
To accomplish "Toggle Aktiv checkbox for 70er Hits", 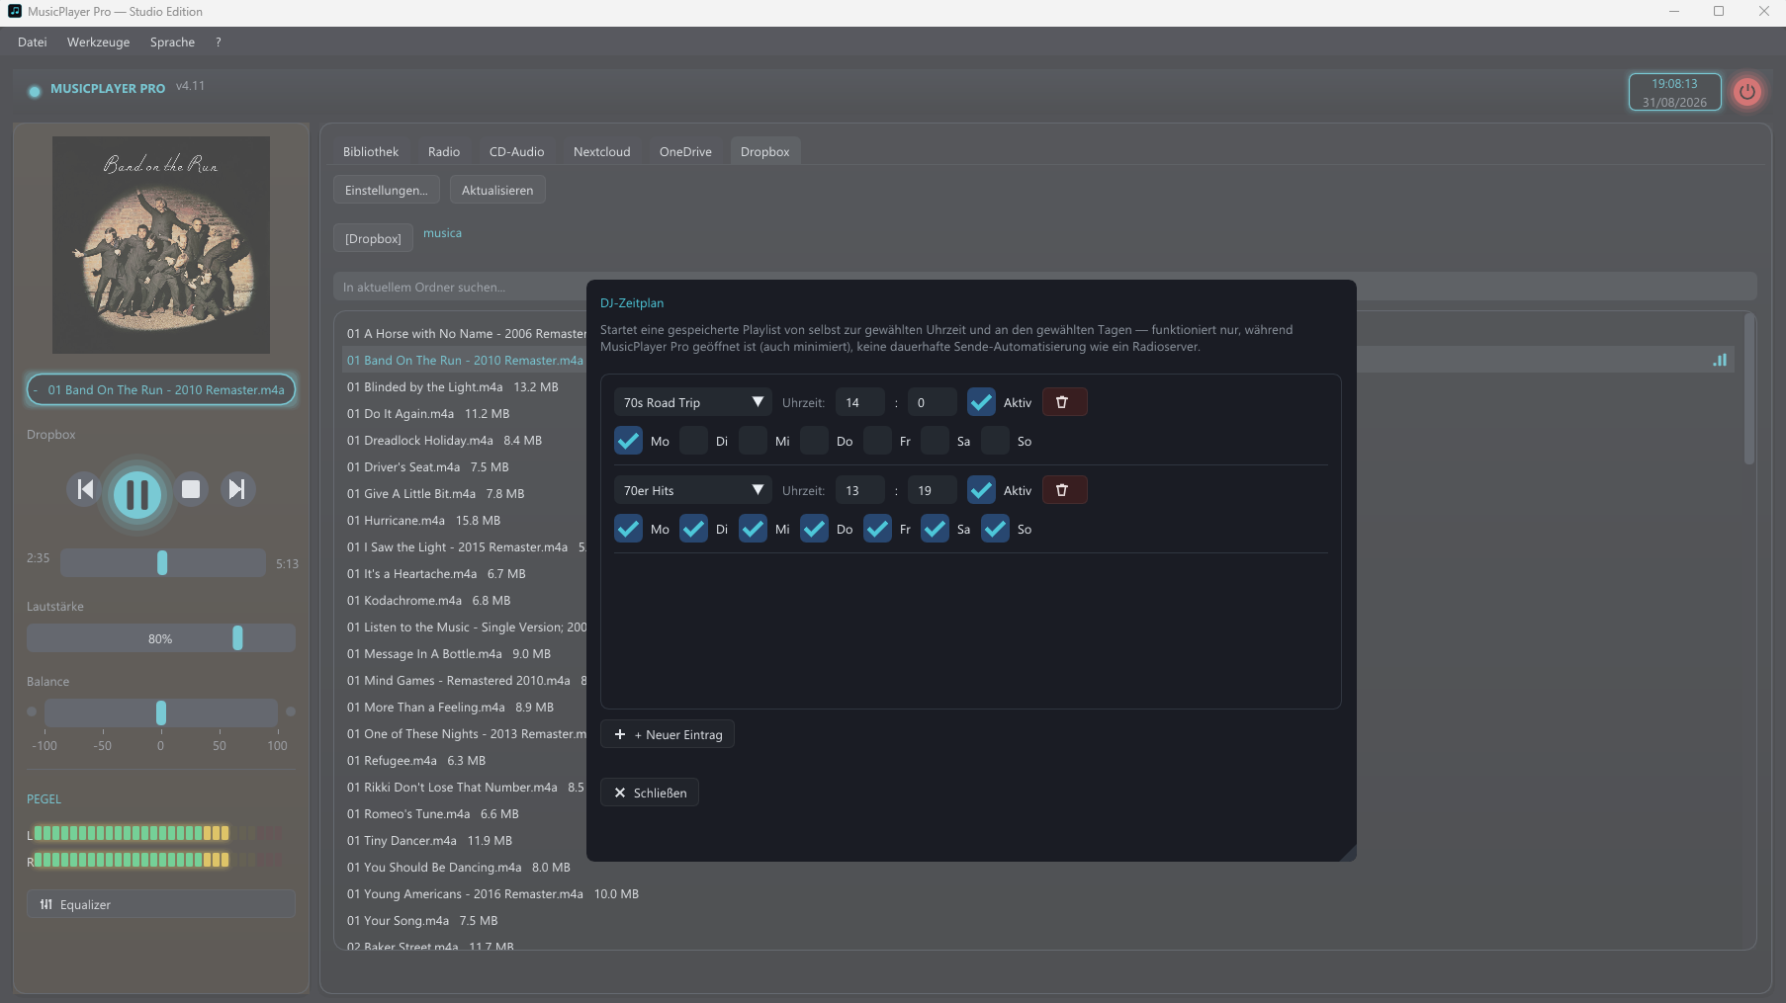I will point(981,490).
